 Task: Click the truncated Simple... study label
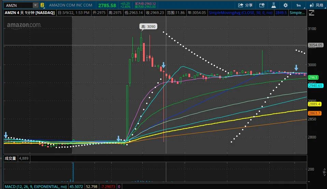tap(297, 13)
